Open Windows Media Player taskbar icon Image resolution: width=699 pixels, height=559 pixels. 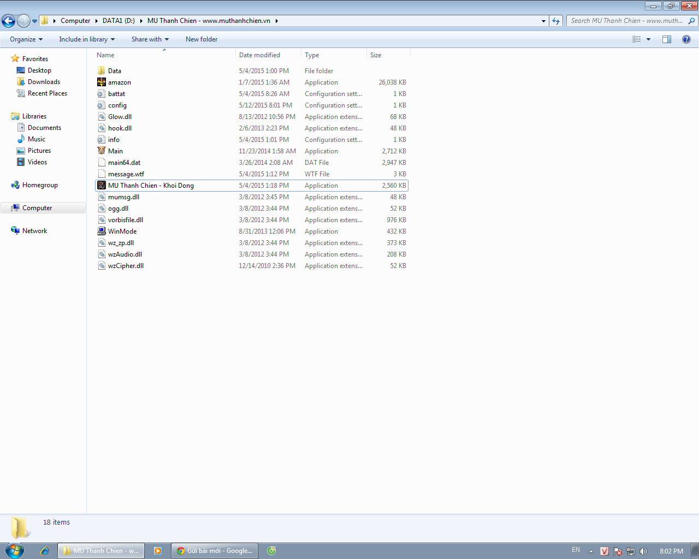[x=158, y=551]
